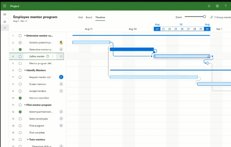Click Aug 22 start date marker
The width and height of the screenshot is (231, 147).
click(157, 29)
